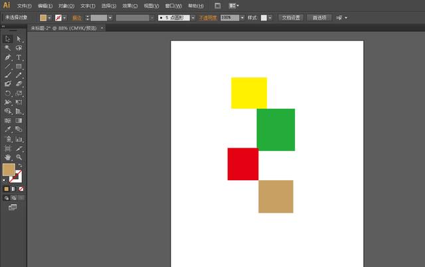Swap fill and stroke colors
The image size is (425, 267).
(20, 165)
